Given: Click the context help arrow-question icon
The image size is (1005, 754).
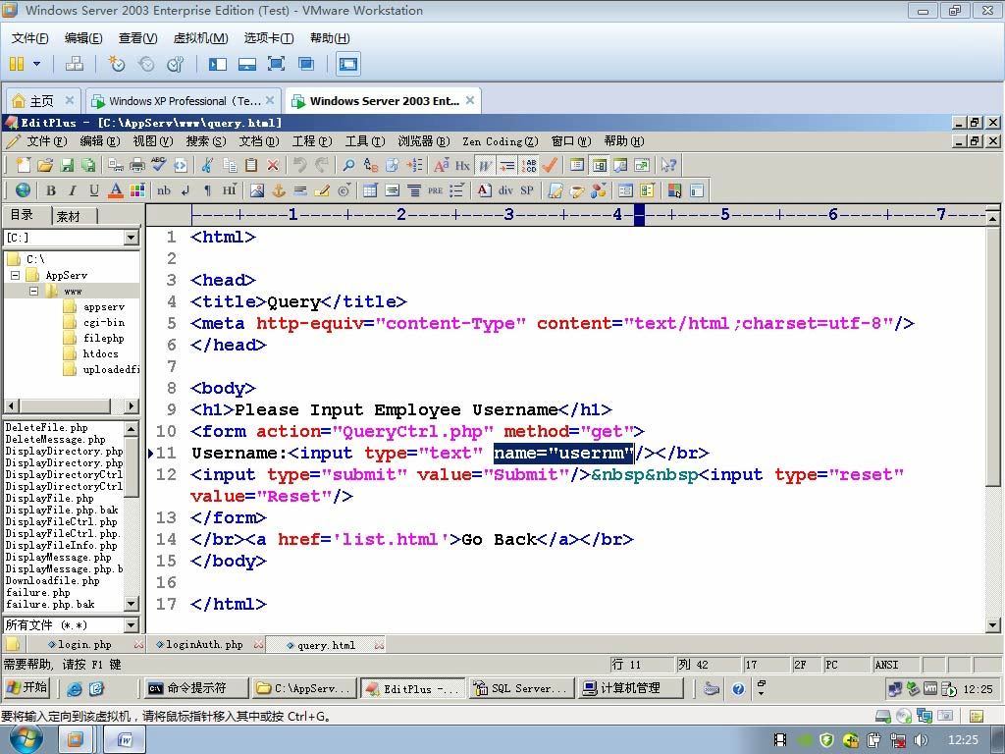Looking at the screenshot, I should pyautogui.click(x=668, y=165).
